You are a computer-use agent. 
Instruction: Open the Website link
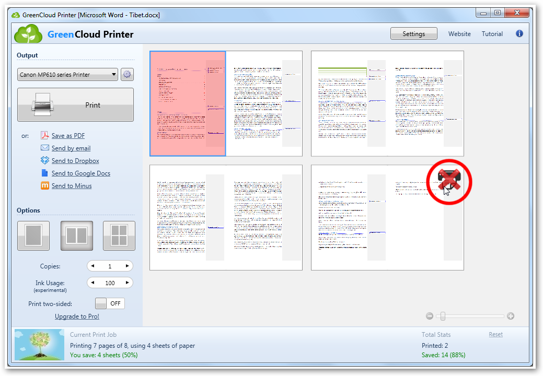459,33
